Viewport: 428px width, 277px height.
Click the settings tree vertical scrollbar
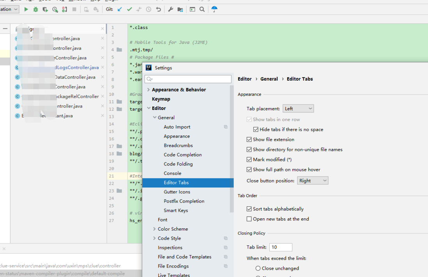tap(232, 149)
